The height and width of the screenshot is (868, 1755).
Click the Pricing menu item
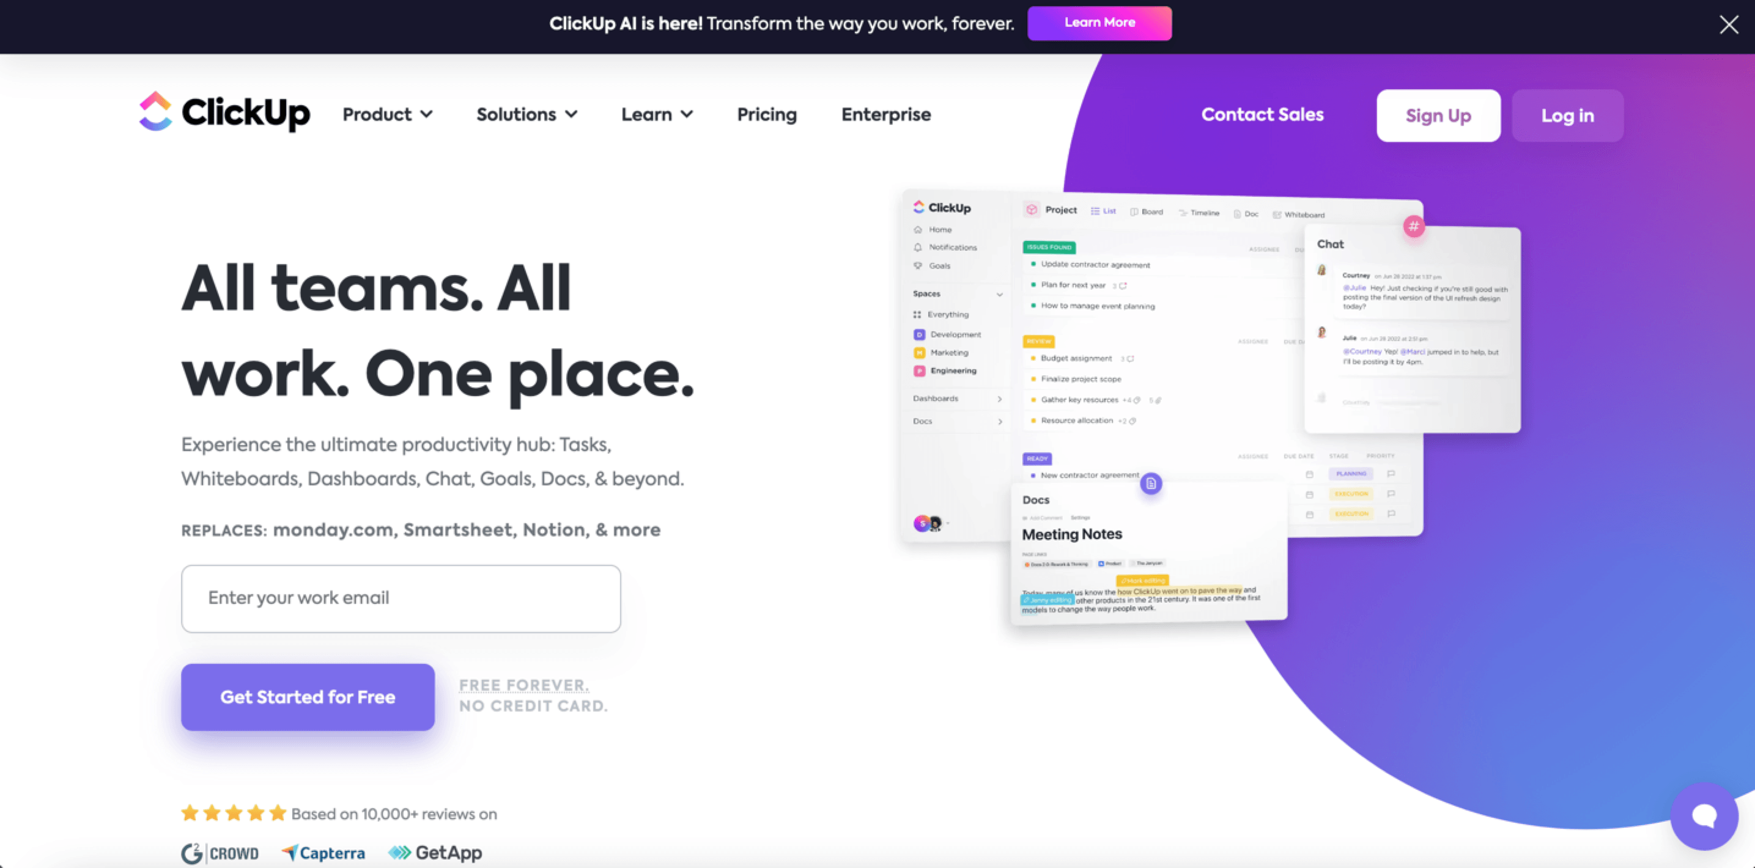point(766,115)
